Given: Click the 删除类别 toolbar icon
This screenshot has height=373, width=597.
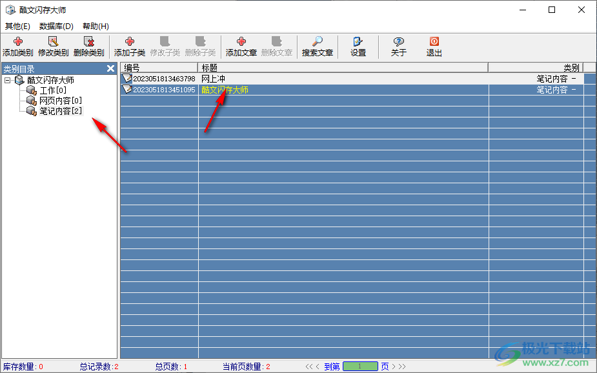Looking at the screenshot, I should 88,41.
